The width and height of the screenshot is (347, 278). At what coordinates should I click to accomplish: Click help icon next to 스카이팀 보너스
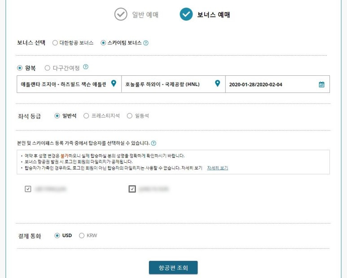[146, 43]
